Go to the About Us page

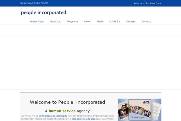pyautogui.click(x=55, y=21)
